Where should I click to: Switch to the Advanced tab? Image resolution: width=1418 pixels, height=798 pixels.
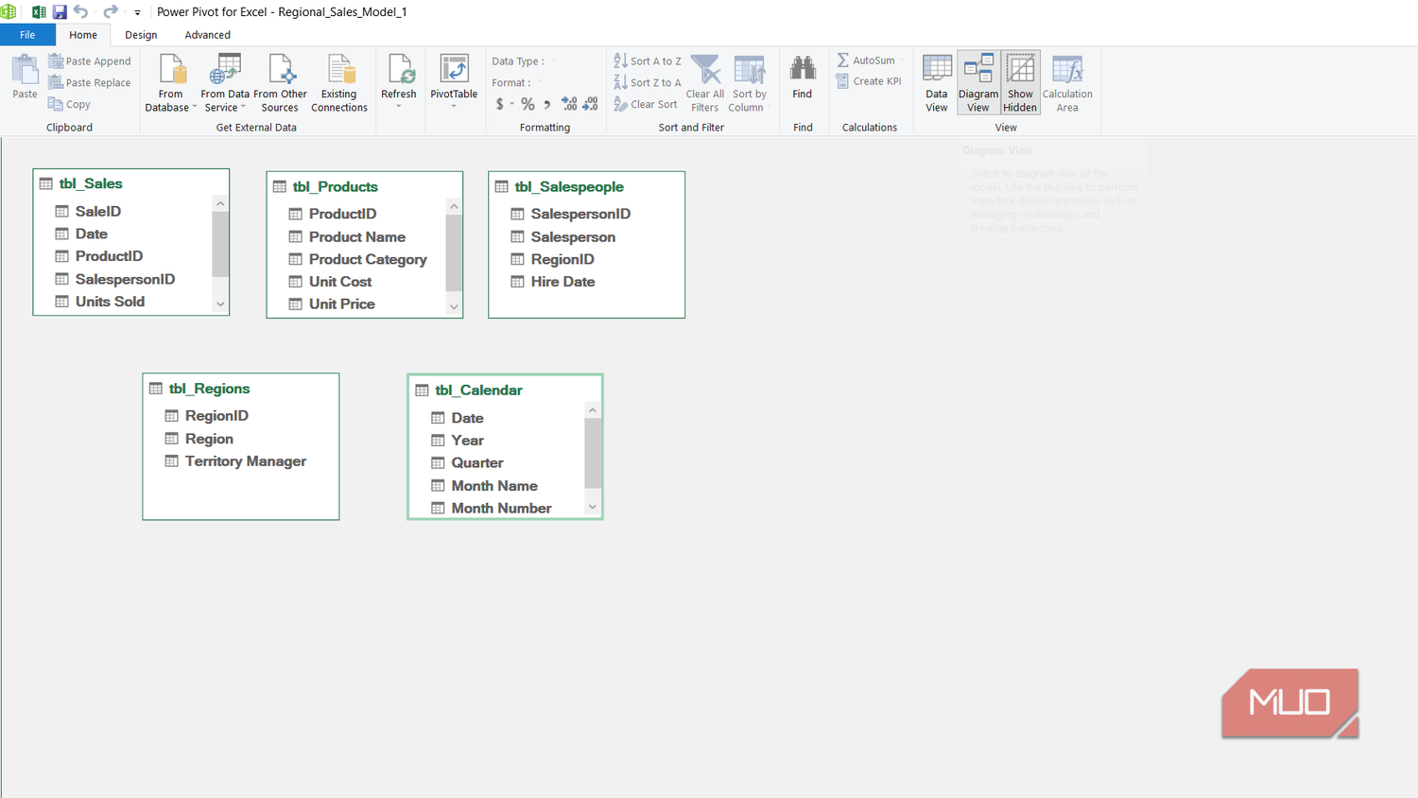pyautogui.click(x=207, y=35)
